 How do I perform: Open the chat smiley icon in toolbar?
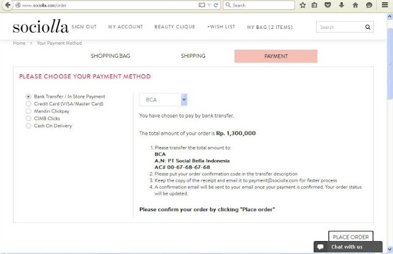pyautogui.click(x=369, y=5)
